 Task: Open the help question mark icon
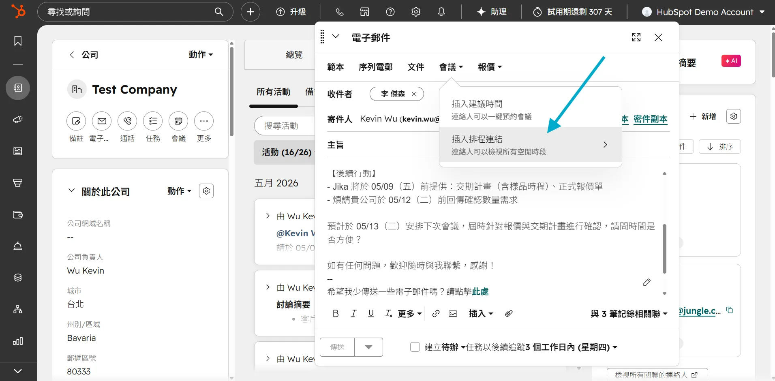(x=390, y=12)
